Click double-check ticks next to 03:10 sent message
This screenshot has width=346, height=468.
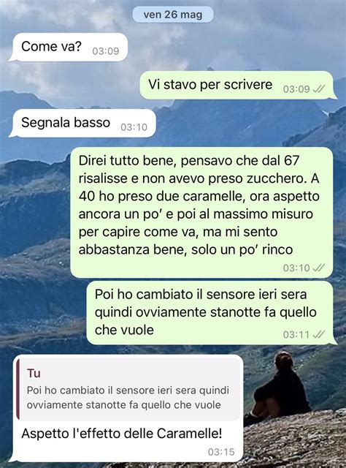point(318,268)
